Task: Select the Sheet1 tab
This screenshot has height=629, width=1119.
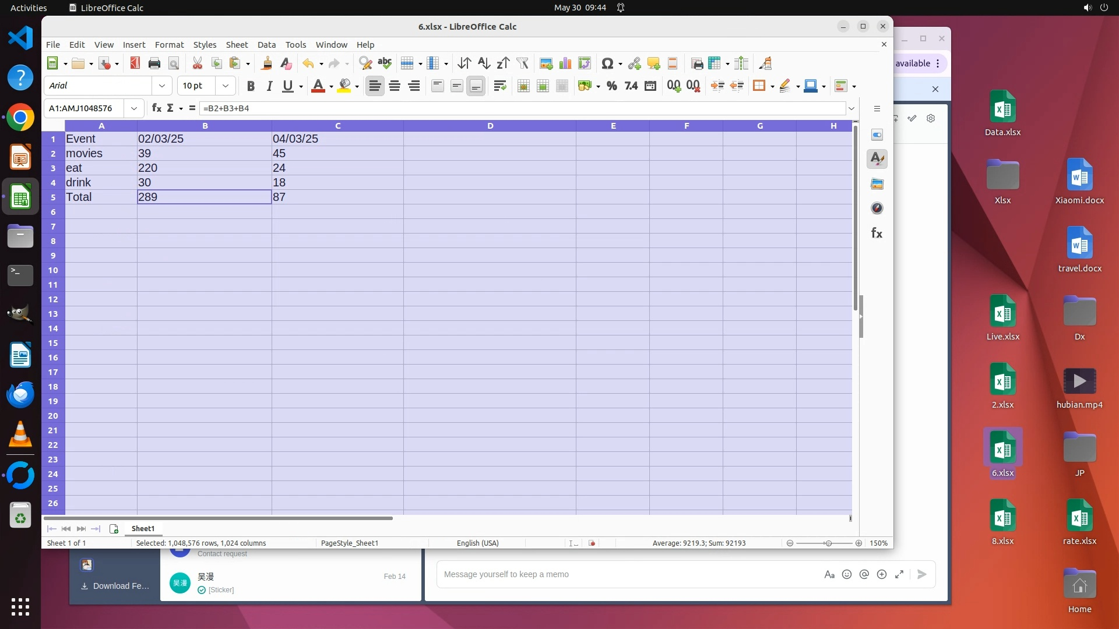Action: [143, 529]
